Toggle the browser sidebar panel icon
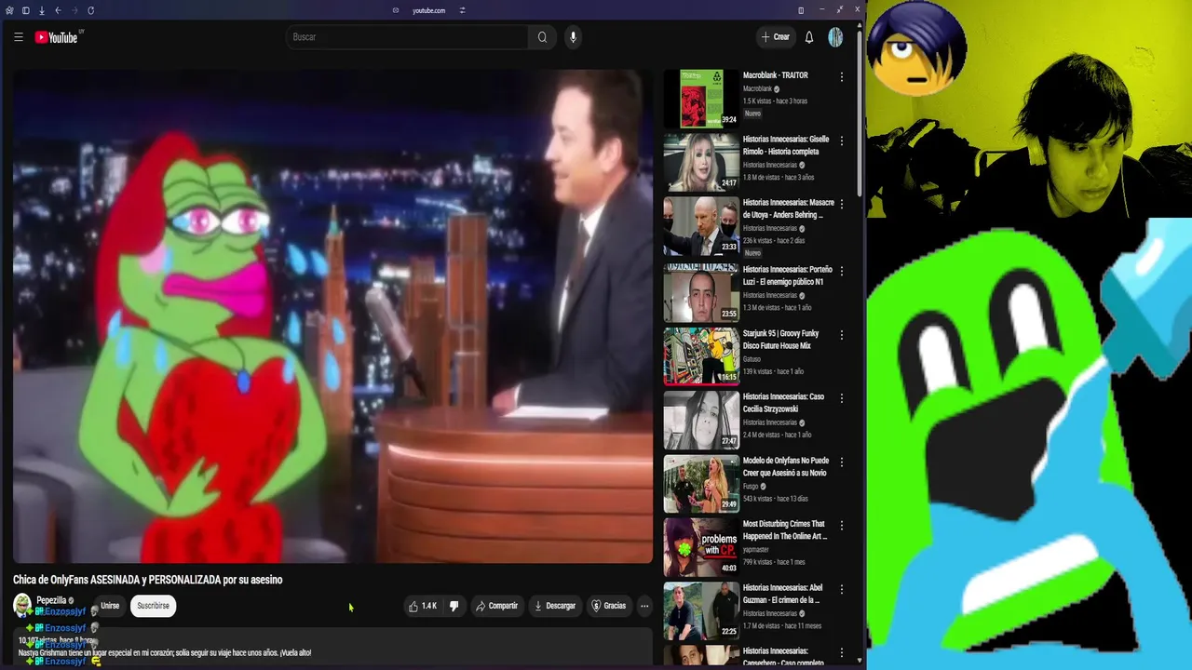Viewport: 1192px width, 670px height. (25, 10)
